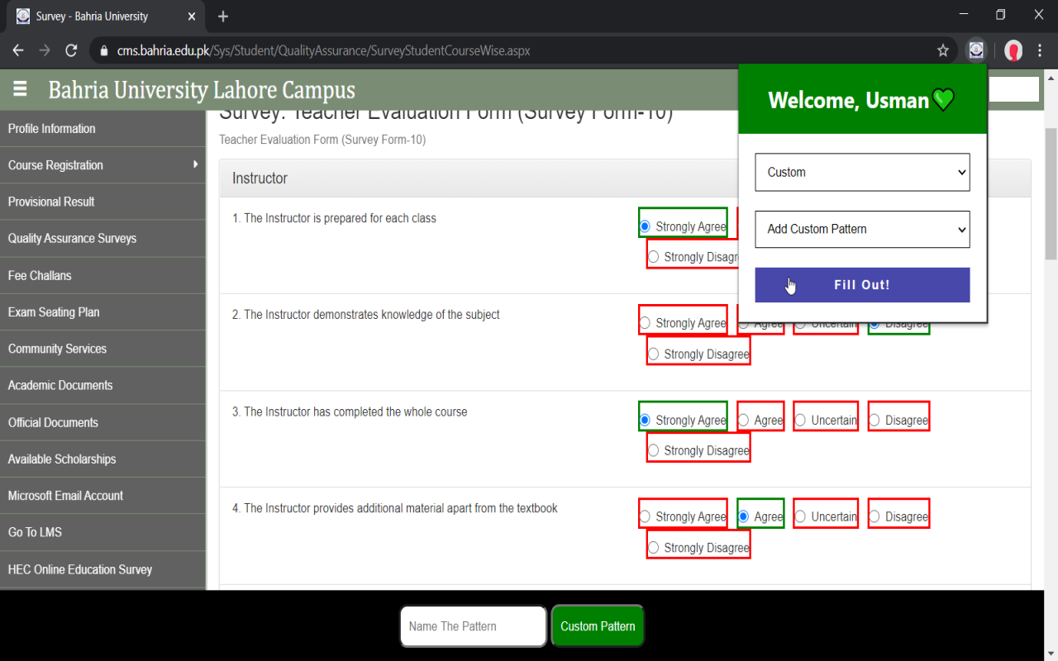
Task: Open Go To LMS in sidebar
Action: coord(102,532)
